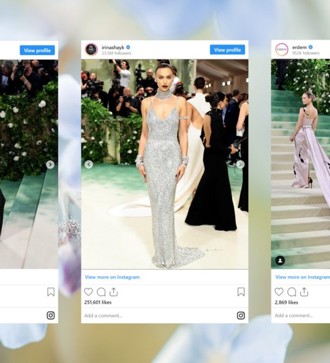Click the Instagram logo in left card

51,315
